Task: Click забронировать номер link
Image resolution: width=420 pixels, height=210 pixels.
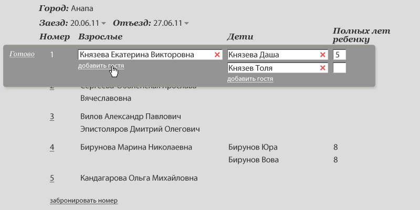Action: point(83,200)
